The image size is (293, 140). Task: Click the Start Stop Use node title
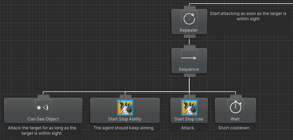click(x=189, y=119)
